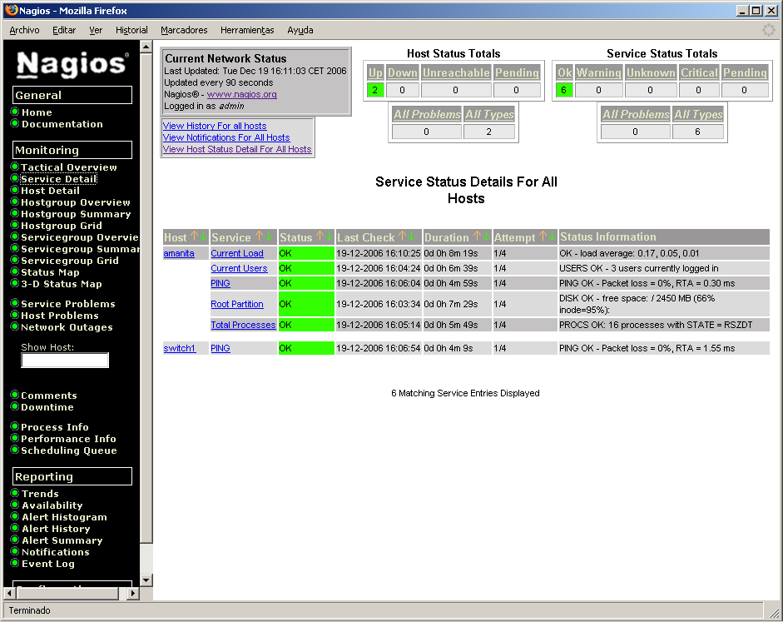Click the Critical header in Service Status Totals

(x=699, y=73)
